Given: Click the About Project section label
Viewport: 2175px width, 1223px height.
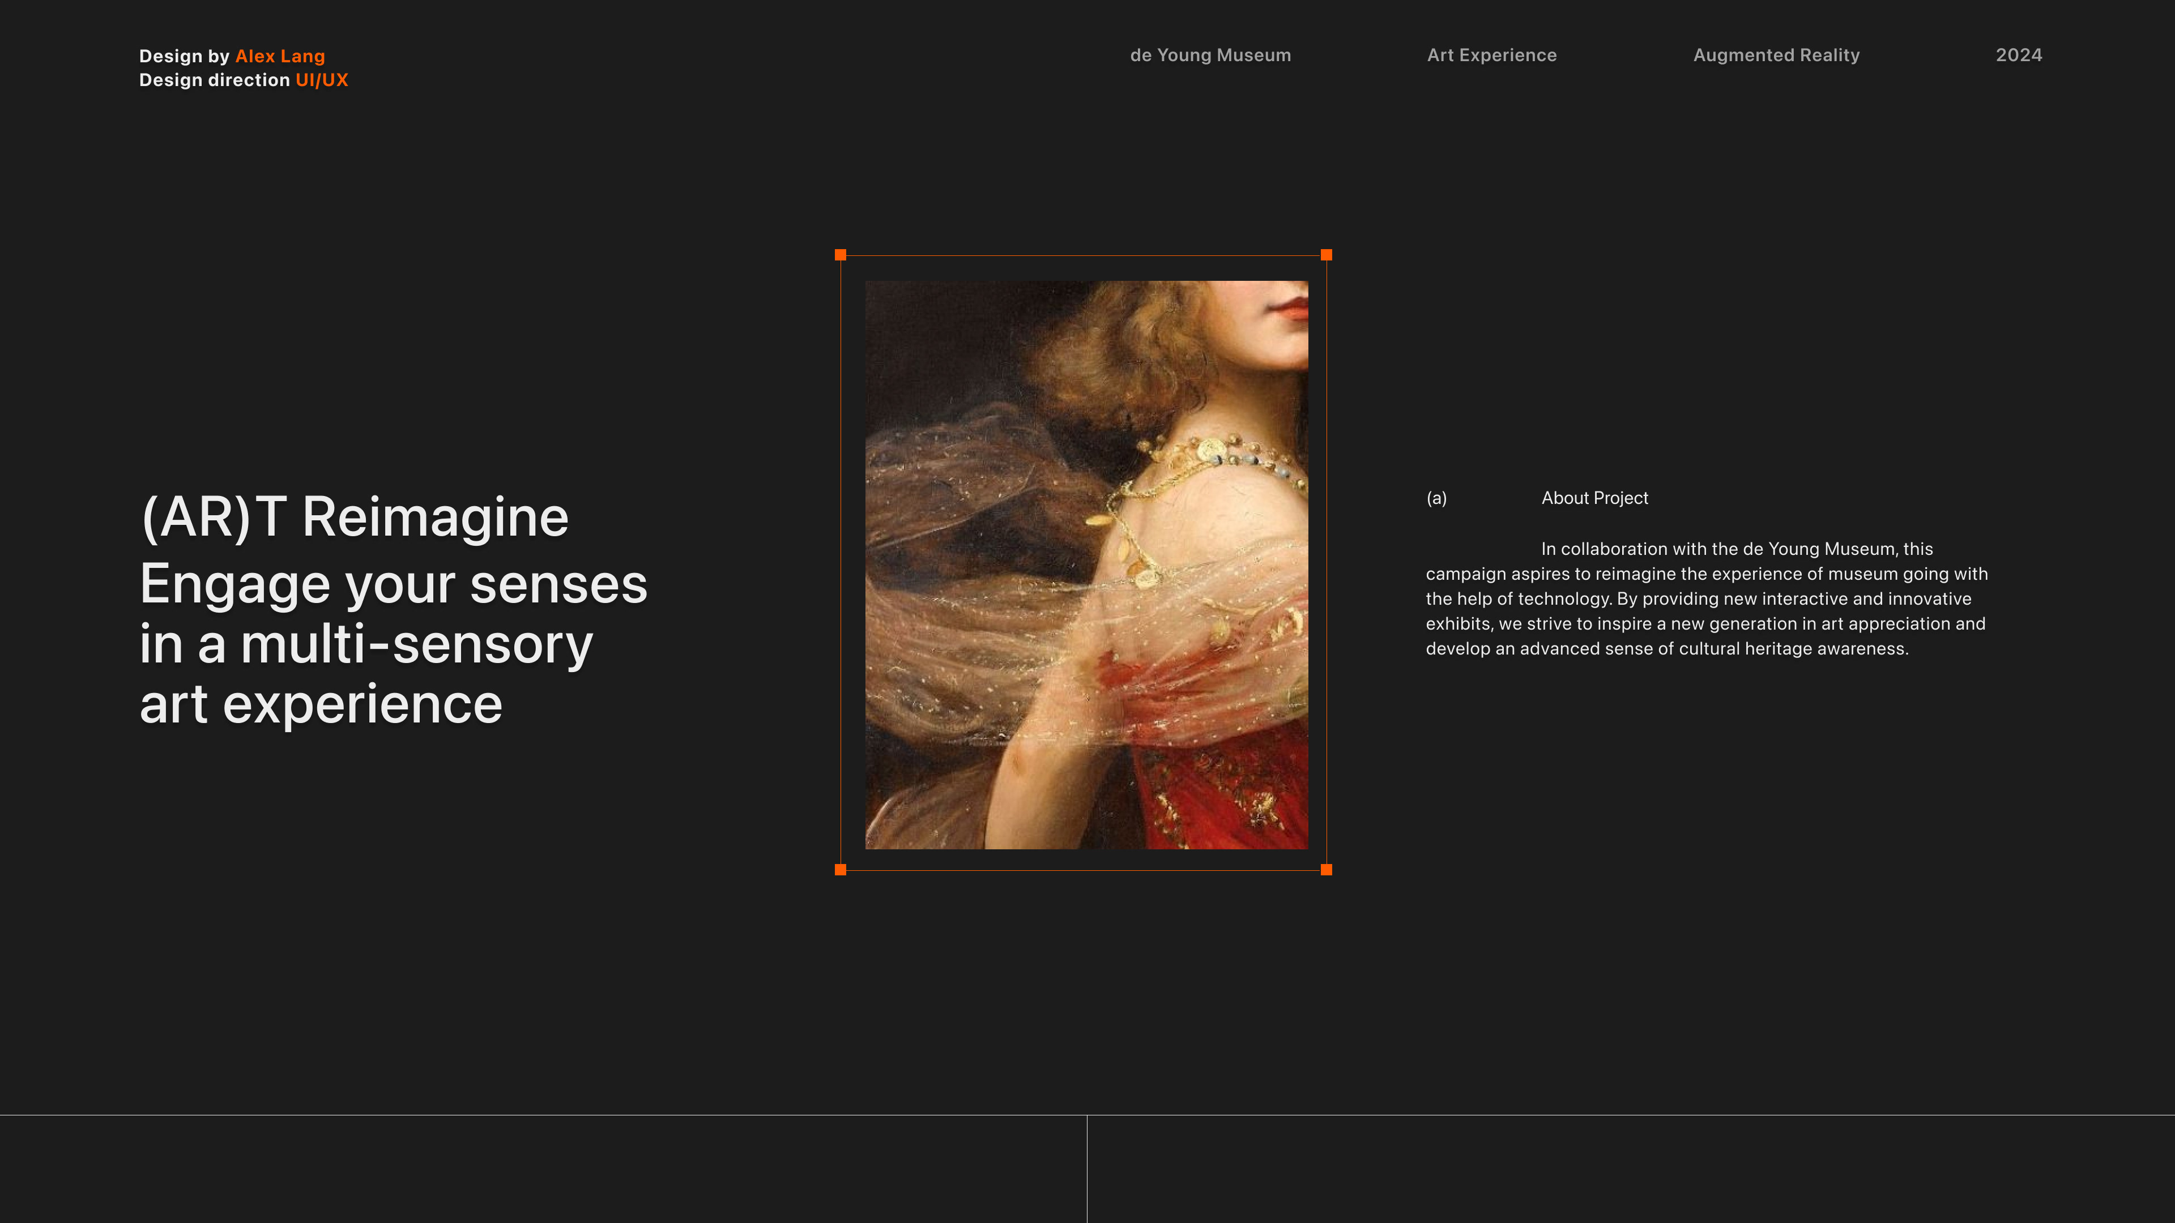Looking at the screenshot, I should [1594, 498].
